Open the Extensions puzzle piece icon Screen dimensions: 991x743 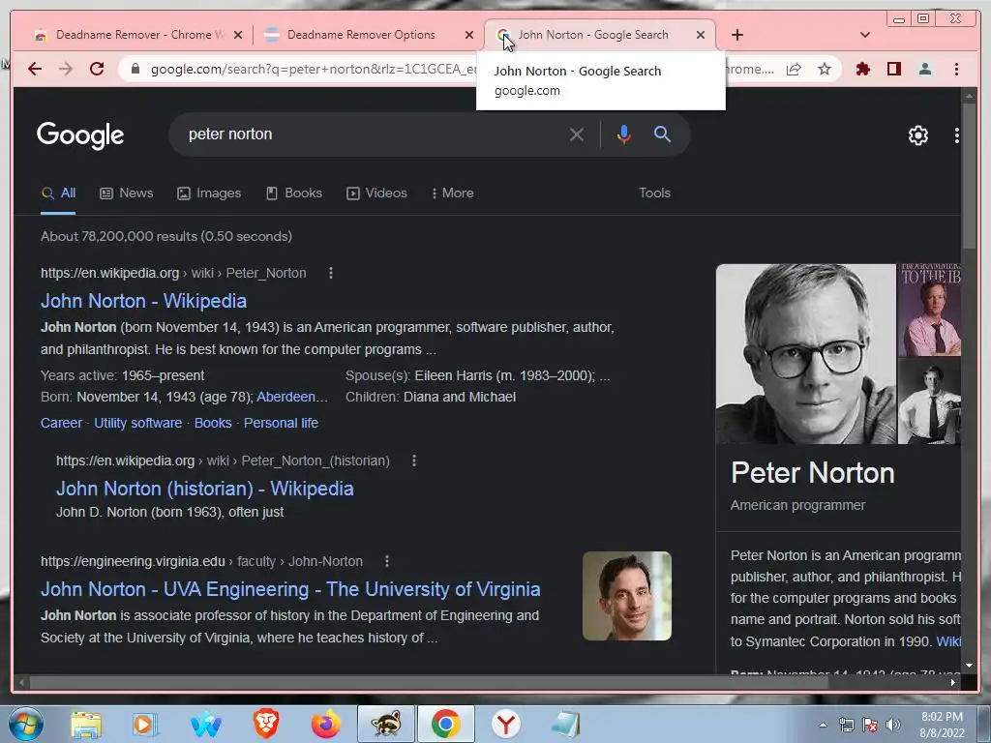[x=862, y=69]
